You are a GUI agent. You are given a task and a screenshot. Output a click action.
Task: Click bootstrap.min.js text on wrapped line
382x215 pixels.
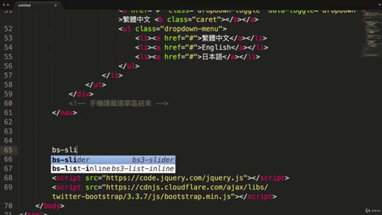tap(198, 196)
